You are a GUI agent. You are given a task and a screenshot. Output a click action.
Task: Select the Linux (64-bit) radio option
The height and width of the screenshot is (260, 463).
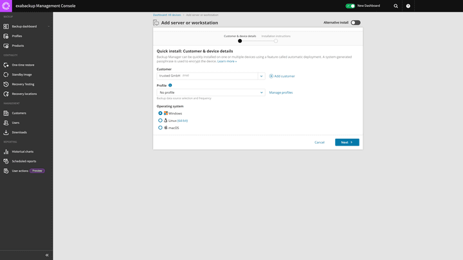point(161,121)
